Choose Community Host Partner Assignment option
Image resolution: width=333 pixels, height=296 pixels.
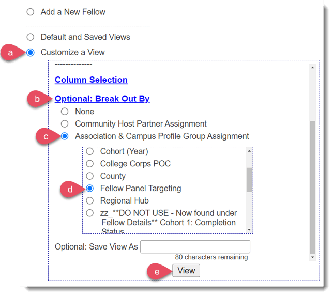point(65,124)
